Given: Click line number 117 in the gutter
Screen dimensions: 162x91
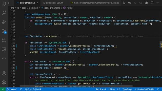Looking at the screenshot, I should tap(13, 36).
